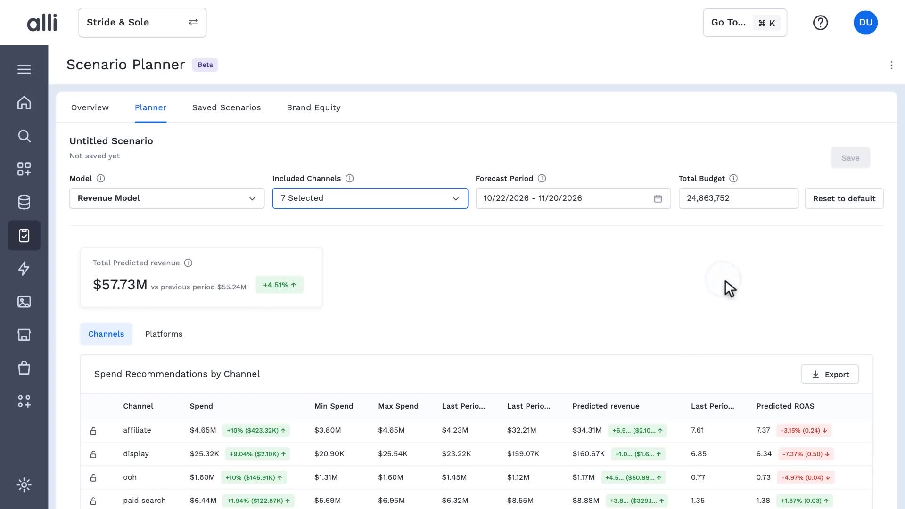The width and height of the screenshot is (905, 509).
Task: Toggle the lock for affiliate row
Action: (93, 431)
